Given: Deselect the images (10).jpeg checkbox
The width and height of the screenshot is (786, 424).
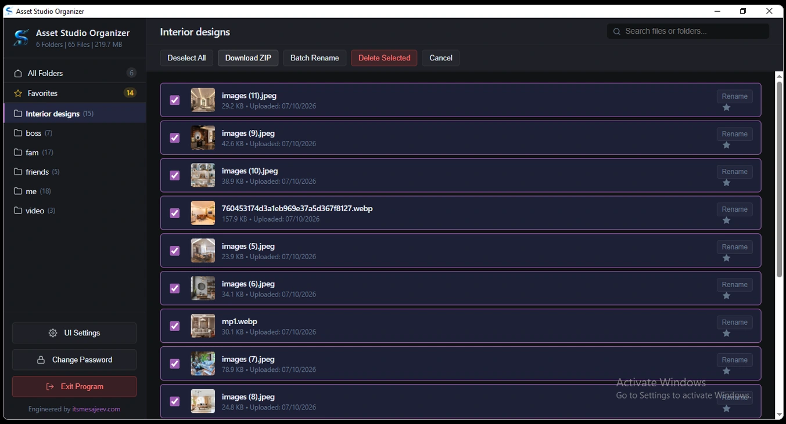Looking at the screenshot, I should pyautogui.click(x=174, y=176).
